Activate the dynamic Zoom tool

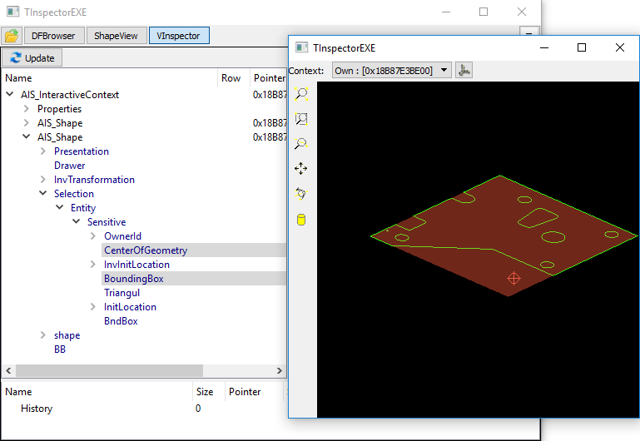(x=301, y=144)
